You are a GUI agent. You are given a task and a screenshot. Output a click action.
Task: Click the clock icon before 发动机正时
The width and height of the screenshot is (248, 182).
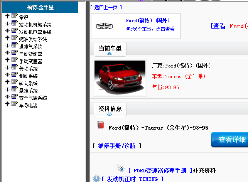coord(96,179)
